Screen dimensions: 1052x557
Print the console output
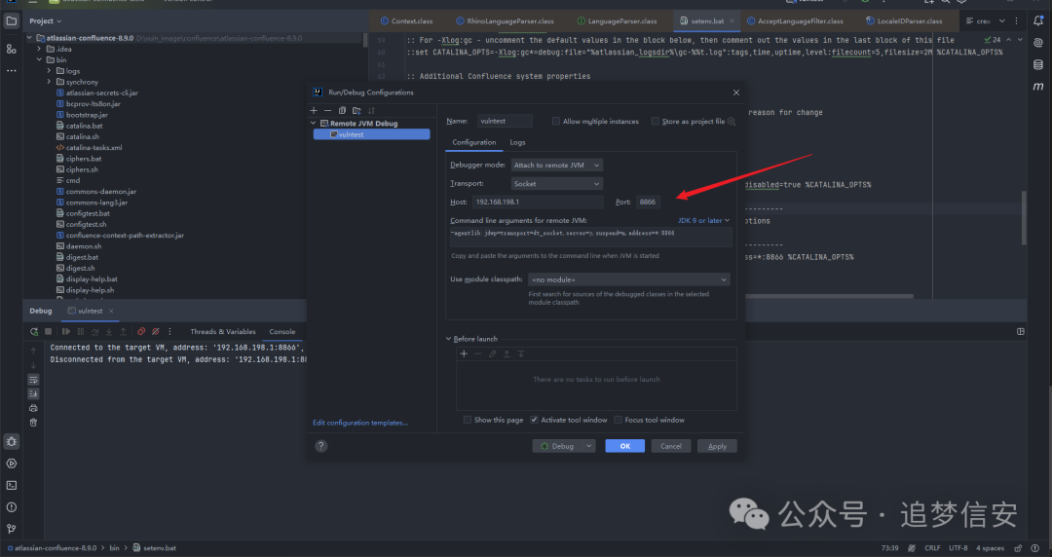click(33, 408)
